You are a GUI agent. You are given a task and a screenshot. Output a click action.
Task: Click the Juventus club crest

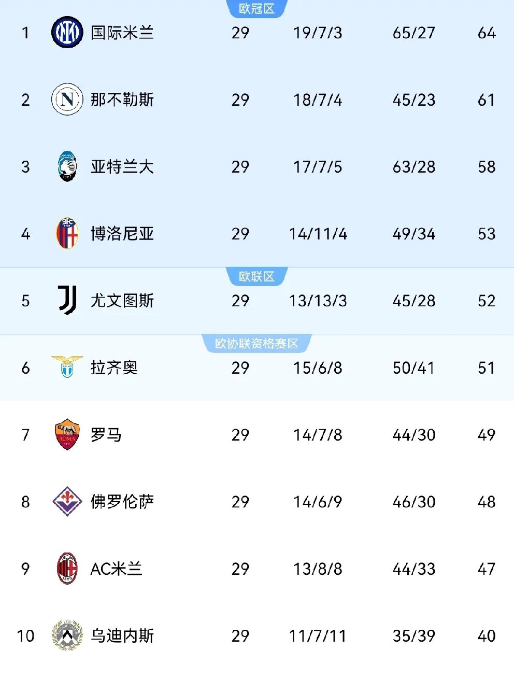click(x=66, y=301)
